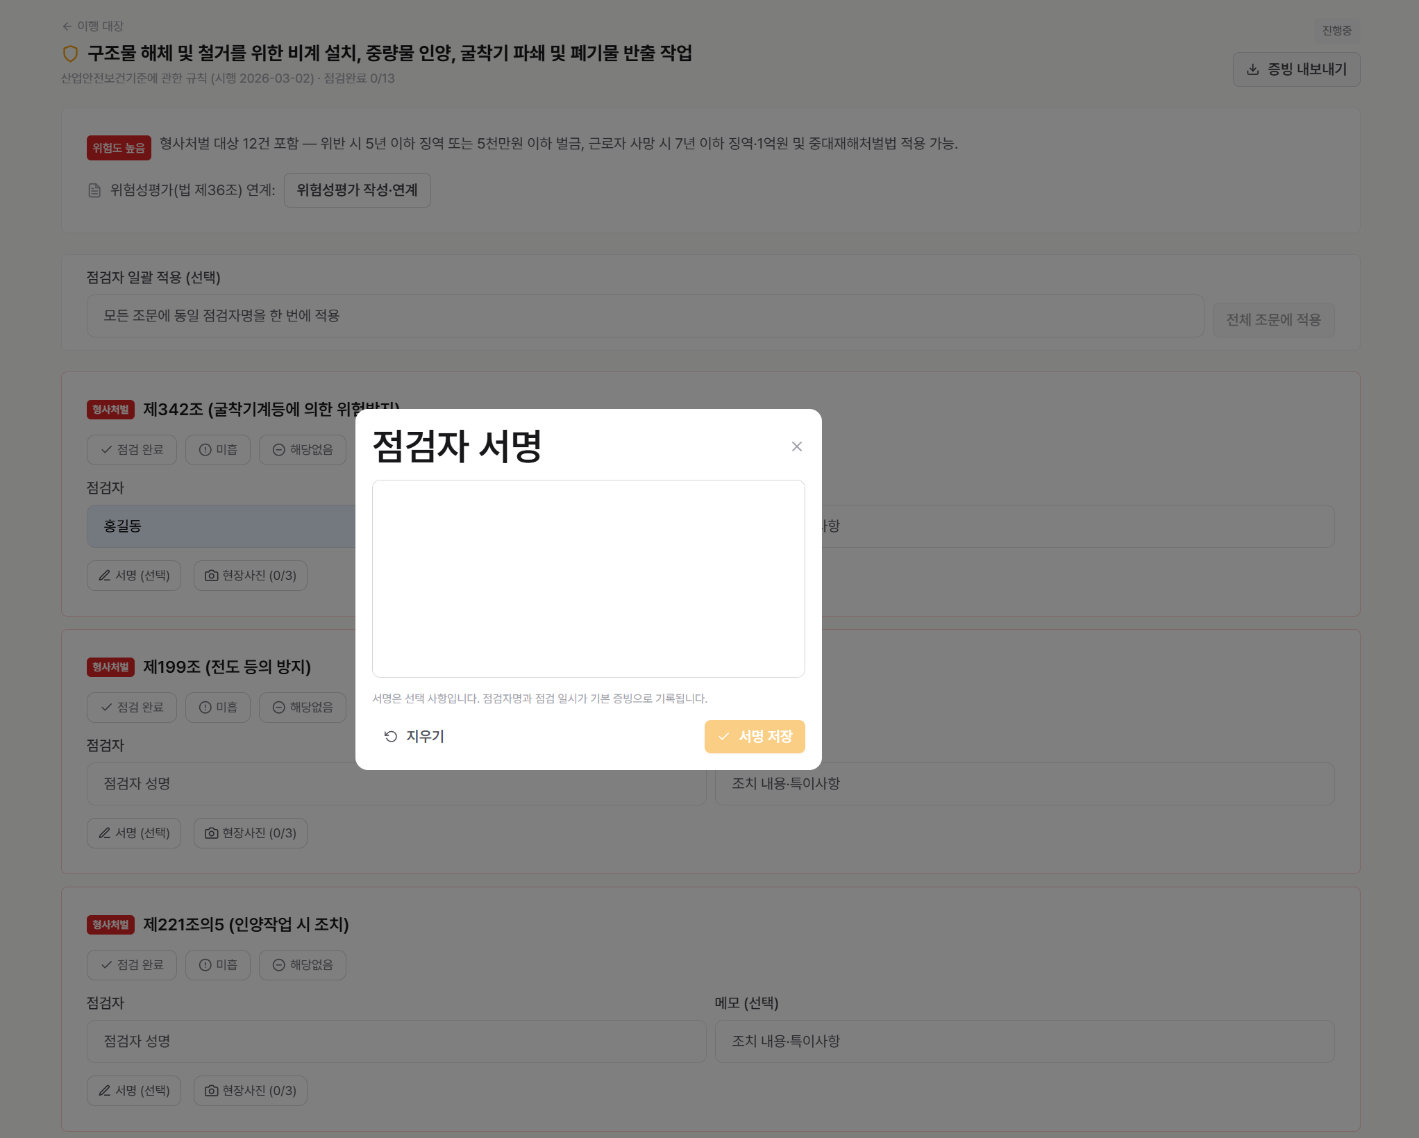Click the 위험도 높음 badge
This screenshot has width=1419, height=1138.
119,148
